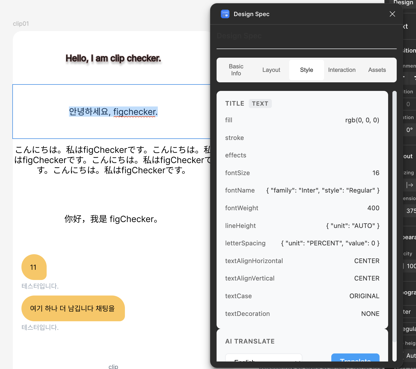Select the Korean '안녕하세요, figchecker.' text
Screen dimensions: 416x369
pos(113,112)
